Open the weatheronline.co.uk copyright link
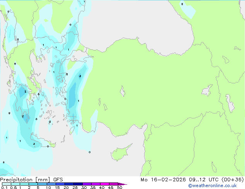 click(x=213, y=186)
